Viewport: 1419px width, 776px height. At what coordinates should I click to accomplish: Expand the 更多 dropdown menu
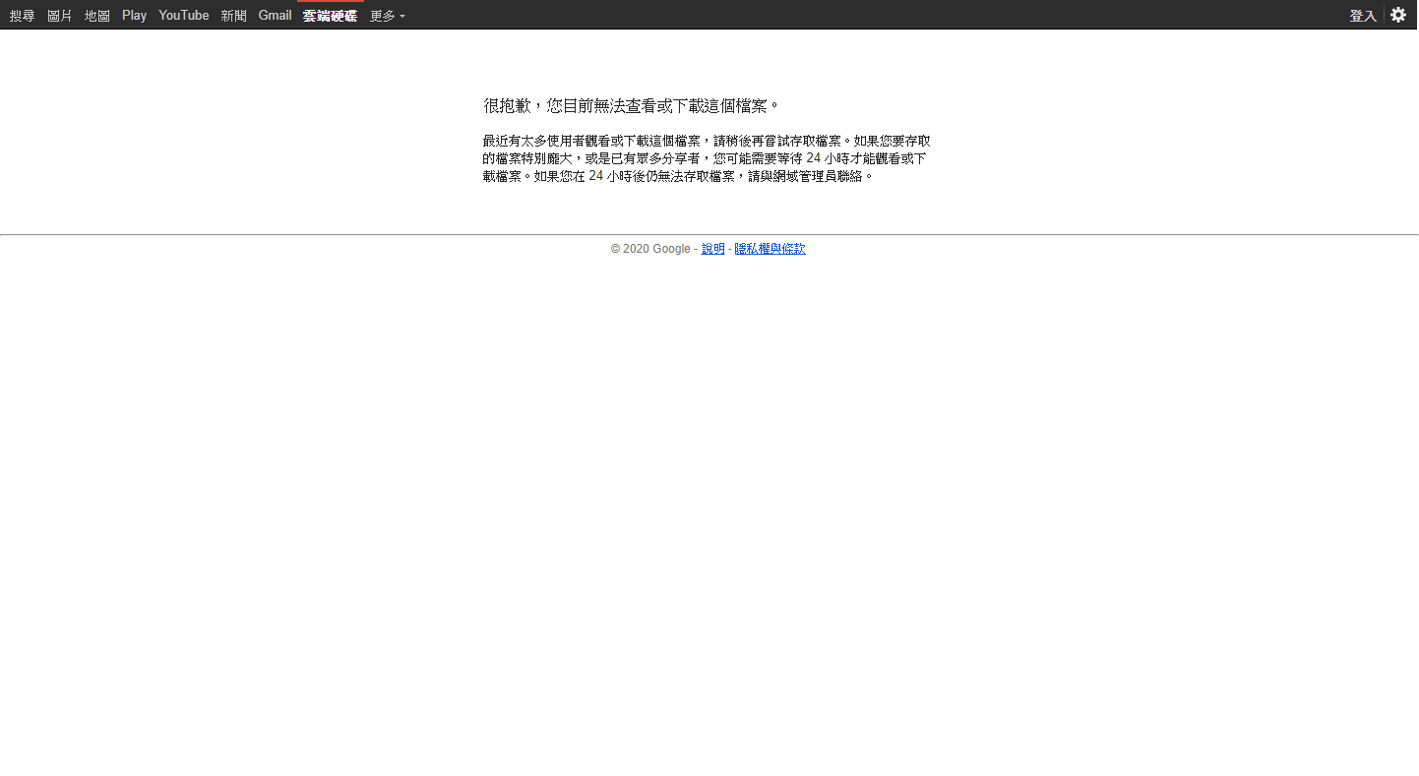pos(387,15)
